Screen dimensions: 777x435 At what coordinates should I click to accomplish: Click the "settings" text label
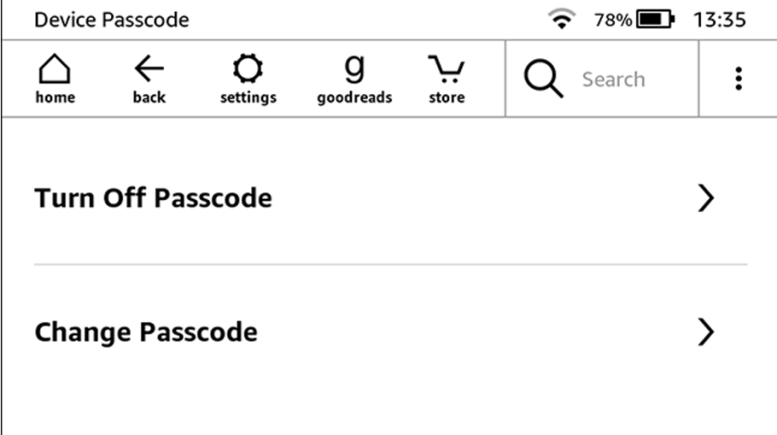247,98
